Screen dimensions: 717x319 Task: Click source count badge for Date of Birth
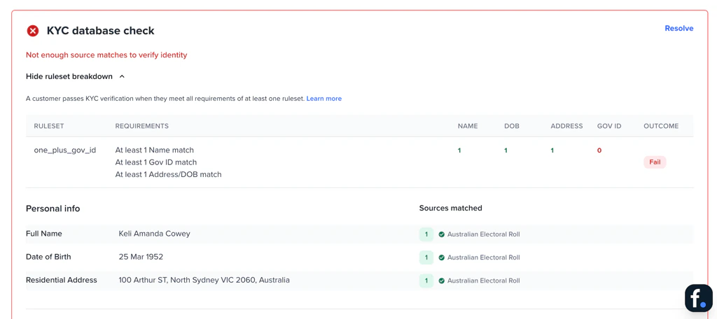(426, 257)
